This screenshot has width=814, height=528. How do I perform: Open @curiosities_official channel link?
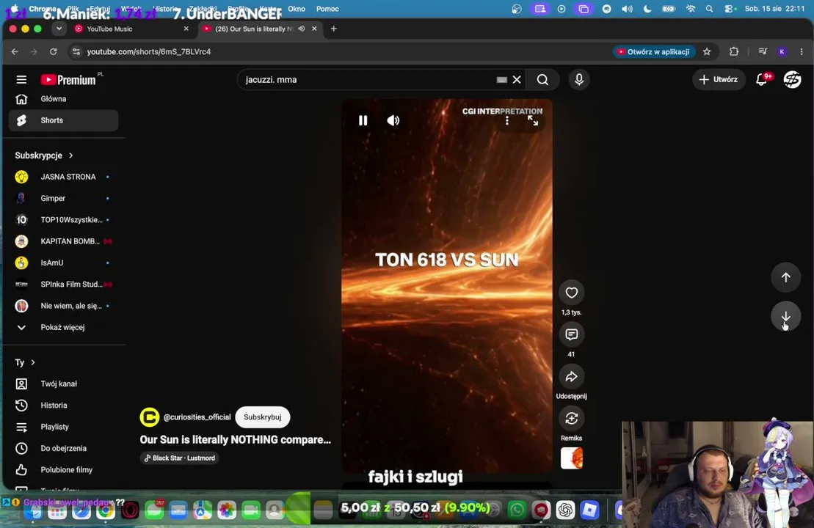197,417
